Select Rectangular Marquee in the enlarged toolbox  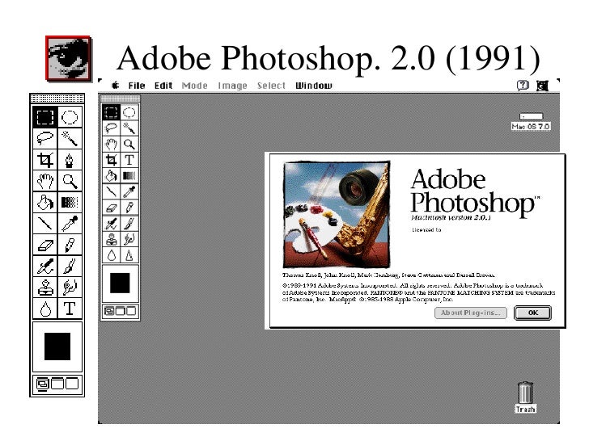pyautogui.click(x=45, y=117)
